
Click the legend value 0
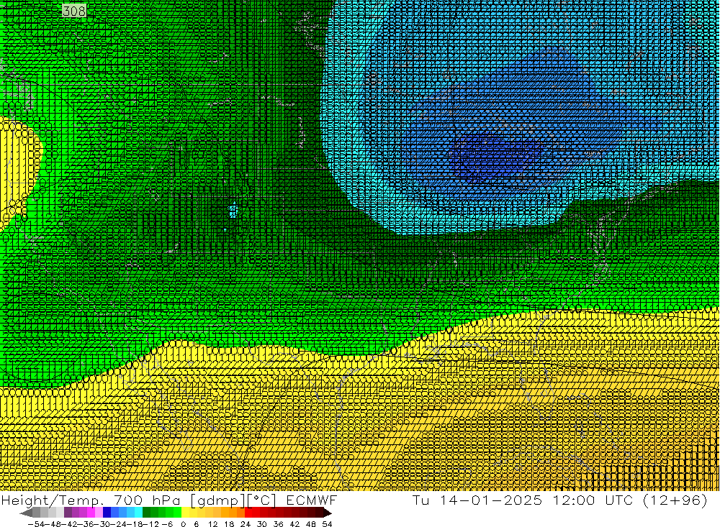click(183, 524)
